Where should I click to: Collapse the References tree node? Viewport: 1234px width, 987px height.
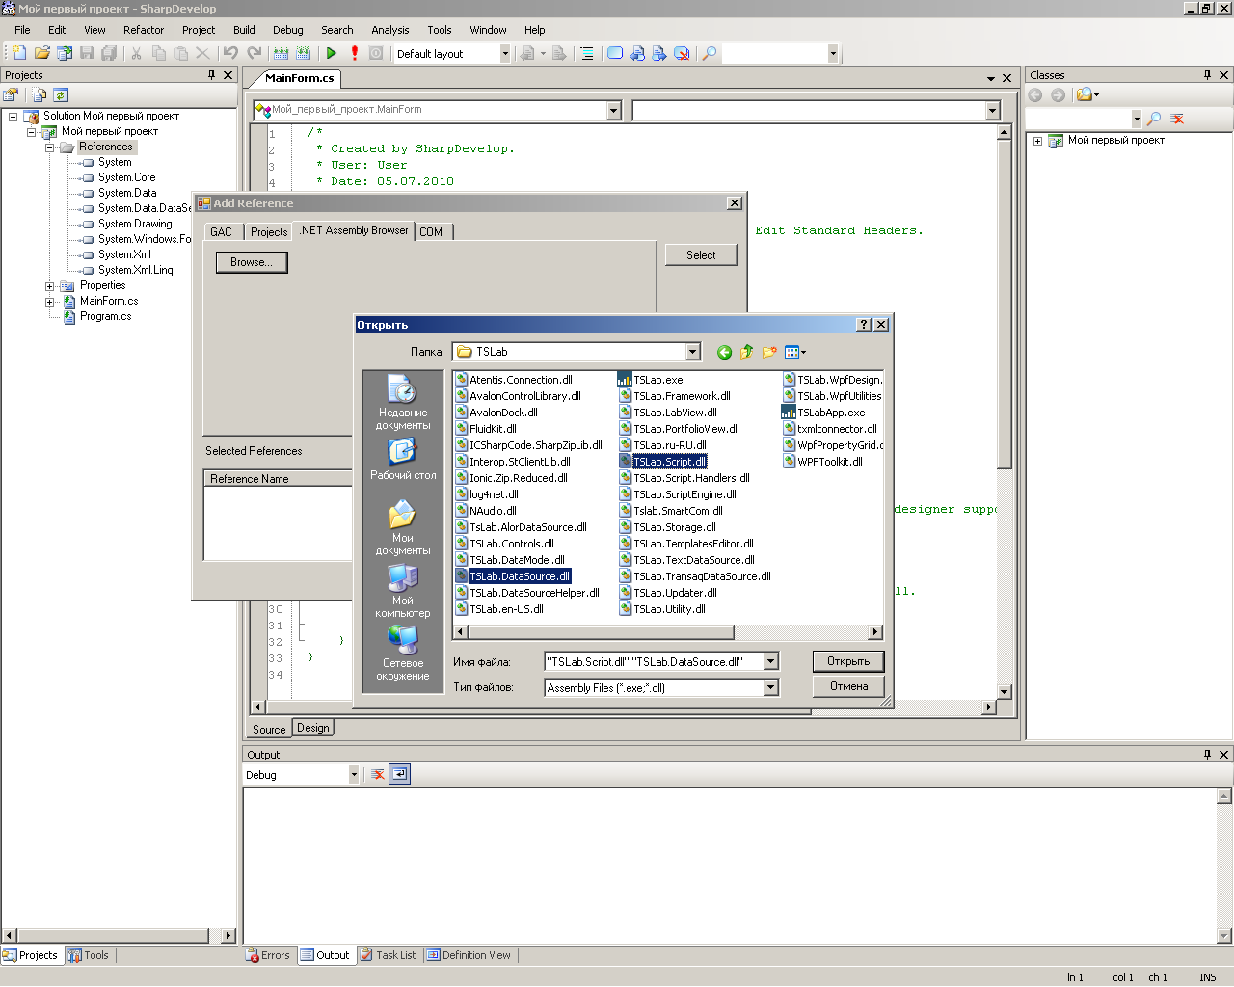[50, 147]
